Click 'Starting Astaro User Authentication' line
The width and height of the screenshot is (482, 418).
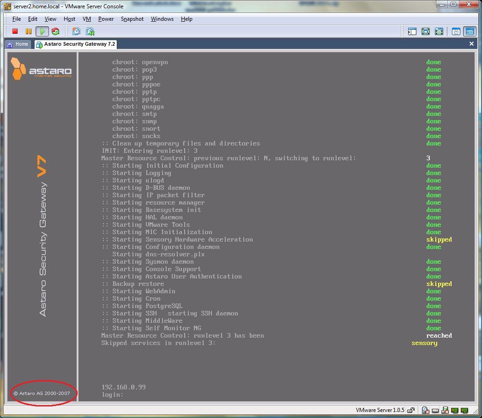pyautogui.click(x=172, y=276)
